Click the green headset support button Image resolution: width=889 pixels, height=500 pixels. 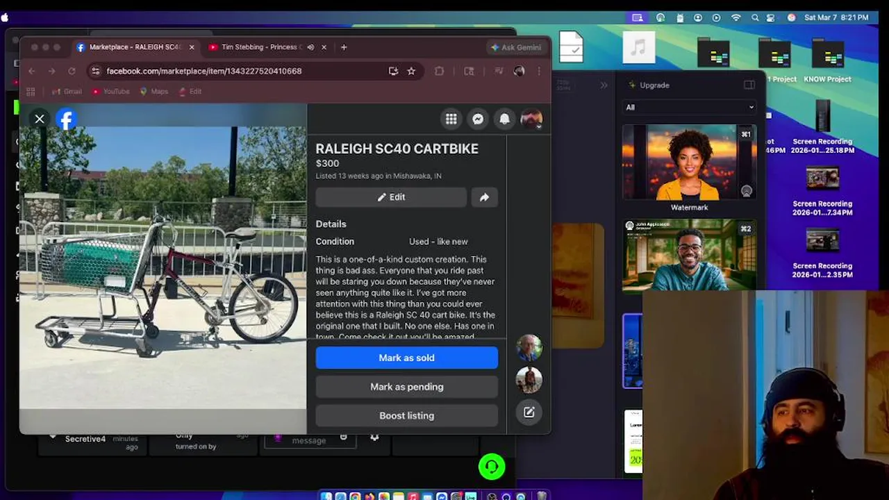pyautogui.click(x=492, y=467)
